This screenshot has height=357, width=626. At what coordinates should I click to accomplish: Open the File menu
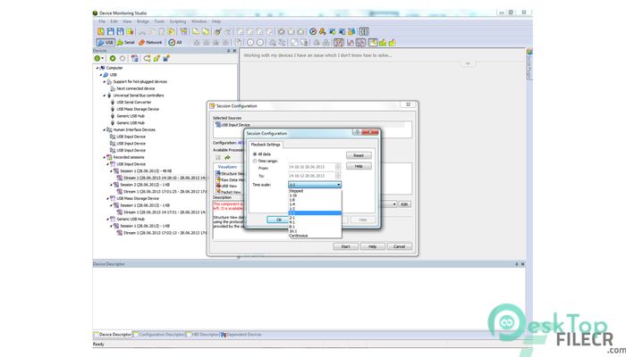point(102,21)
